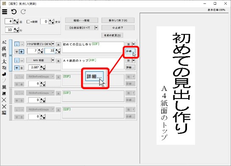The height and width of the screenshot is (166, 231).
Task: Open 詳細... for 初めての見出し作り row
Action: click(x=130, y=51)
